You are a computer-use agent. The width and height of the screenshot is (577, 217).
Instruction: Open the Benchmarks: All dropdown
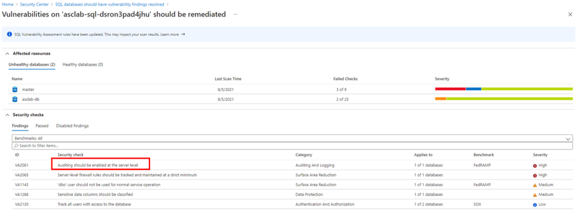(x=292, y=139)
